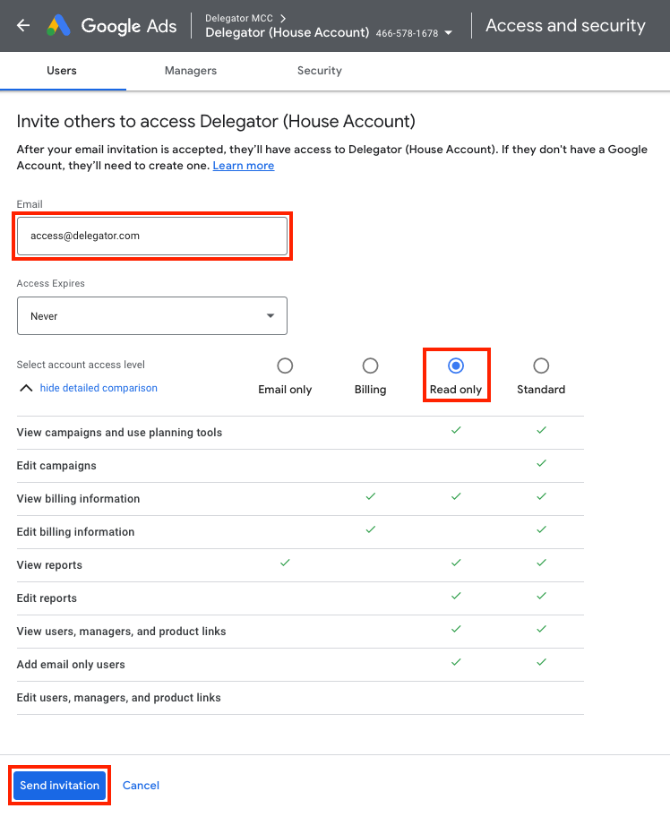Click the Google Ads logo
The width and height of the screenshot is (670, 817).
pyautogui.click(x=111, y=25)
